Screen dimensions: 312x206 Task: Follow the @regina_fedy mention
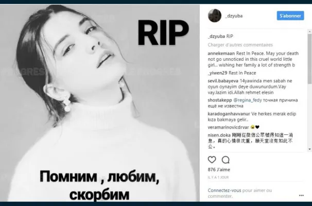[247, 100]
